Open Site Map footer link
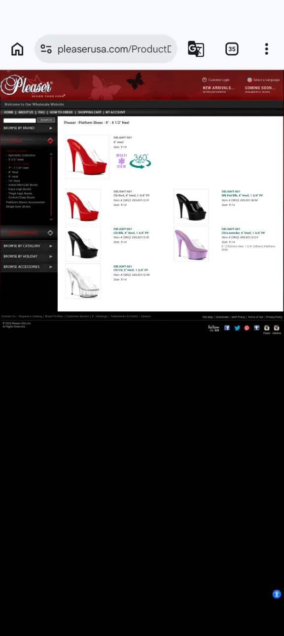 pos(208,317)
